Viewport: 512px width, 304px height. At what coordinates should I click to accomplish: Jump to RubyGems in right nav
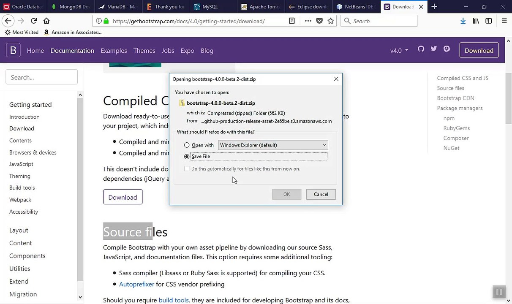457,128
